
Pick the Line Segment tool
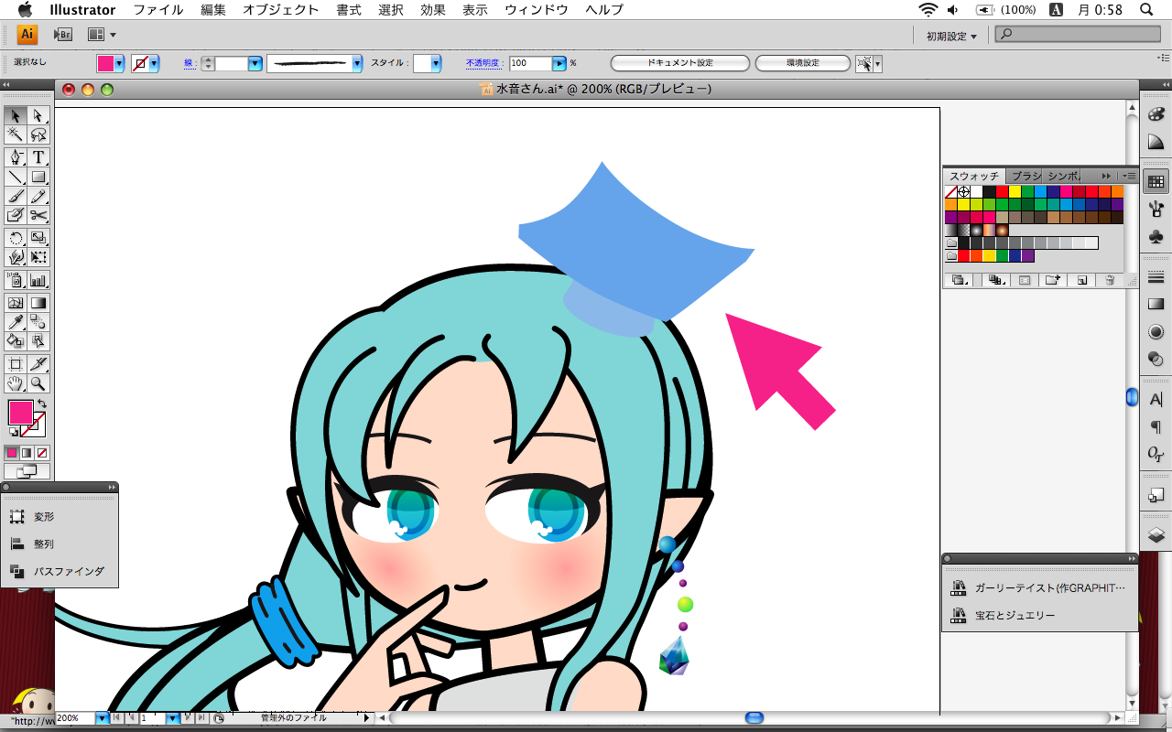[16, 177]
